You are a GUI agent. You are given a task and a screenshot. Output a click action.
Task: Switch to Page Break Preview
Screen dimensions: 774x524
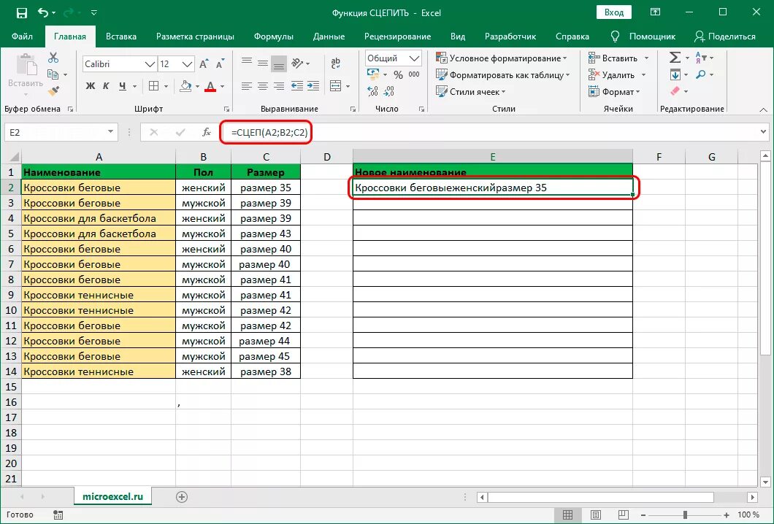623,515
